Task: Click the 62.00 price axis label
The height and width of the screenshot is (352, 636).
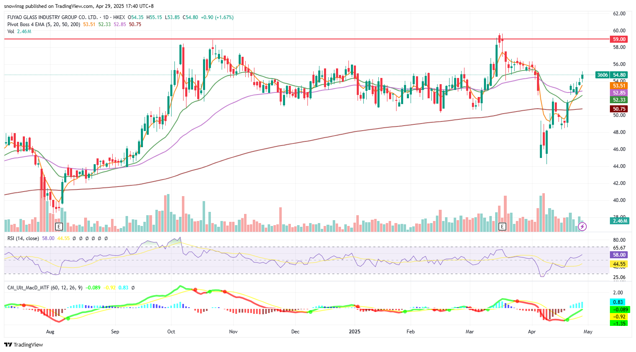Action: point(619,14)
